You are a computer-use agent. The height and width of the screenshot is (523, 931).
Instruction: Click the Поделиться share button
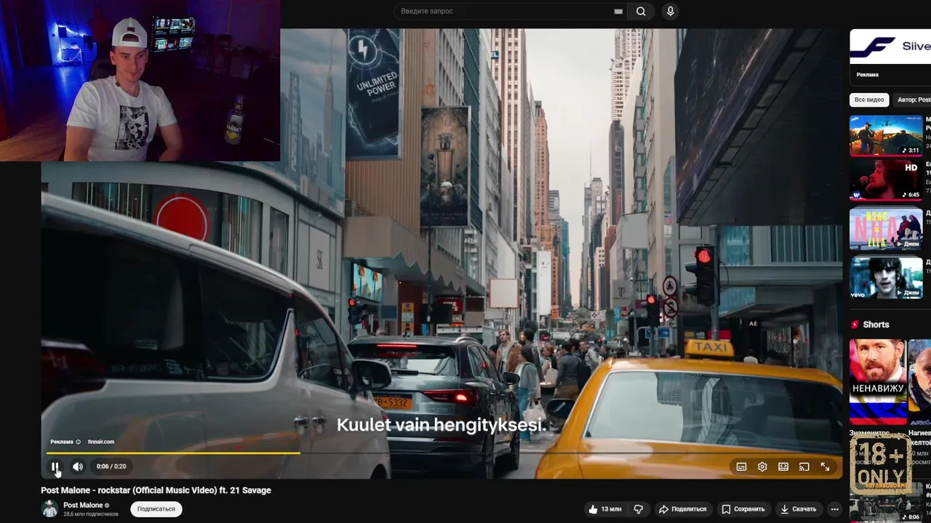[682, 509]
